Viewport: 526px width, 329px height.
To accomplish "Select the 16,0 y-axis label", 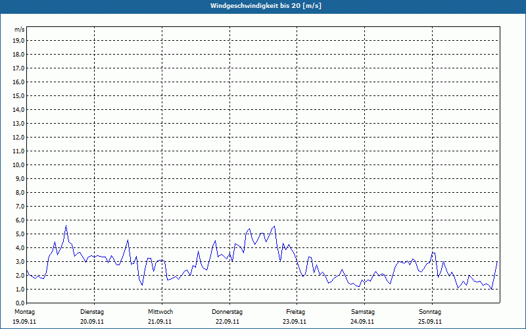I will pos(18,82).
